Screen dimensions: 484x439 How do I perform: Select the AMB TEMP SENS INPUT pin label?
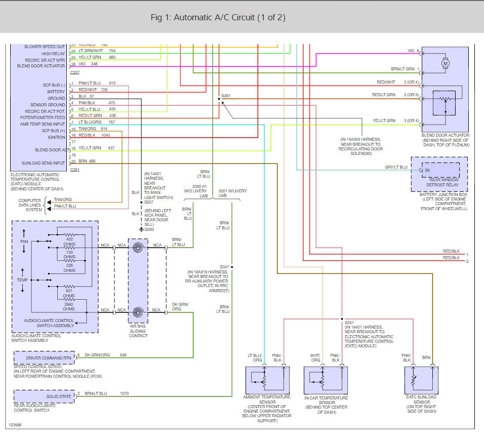(43, 124)
